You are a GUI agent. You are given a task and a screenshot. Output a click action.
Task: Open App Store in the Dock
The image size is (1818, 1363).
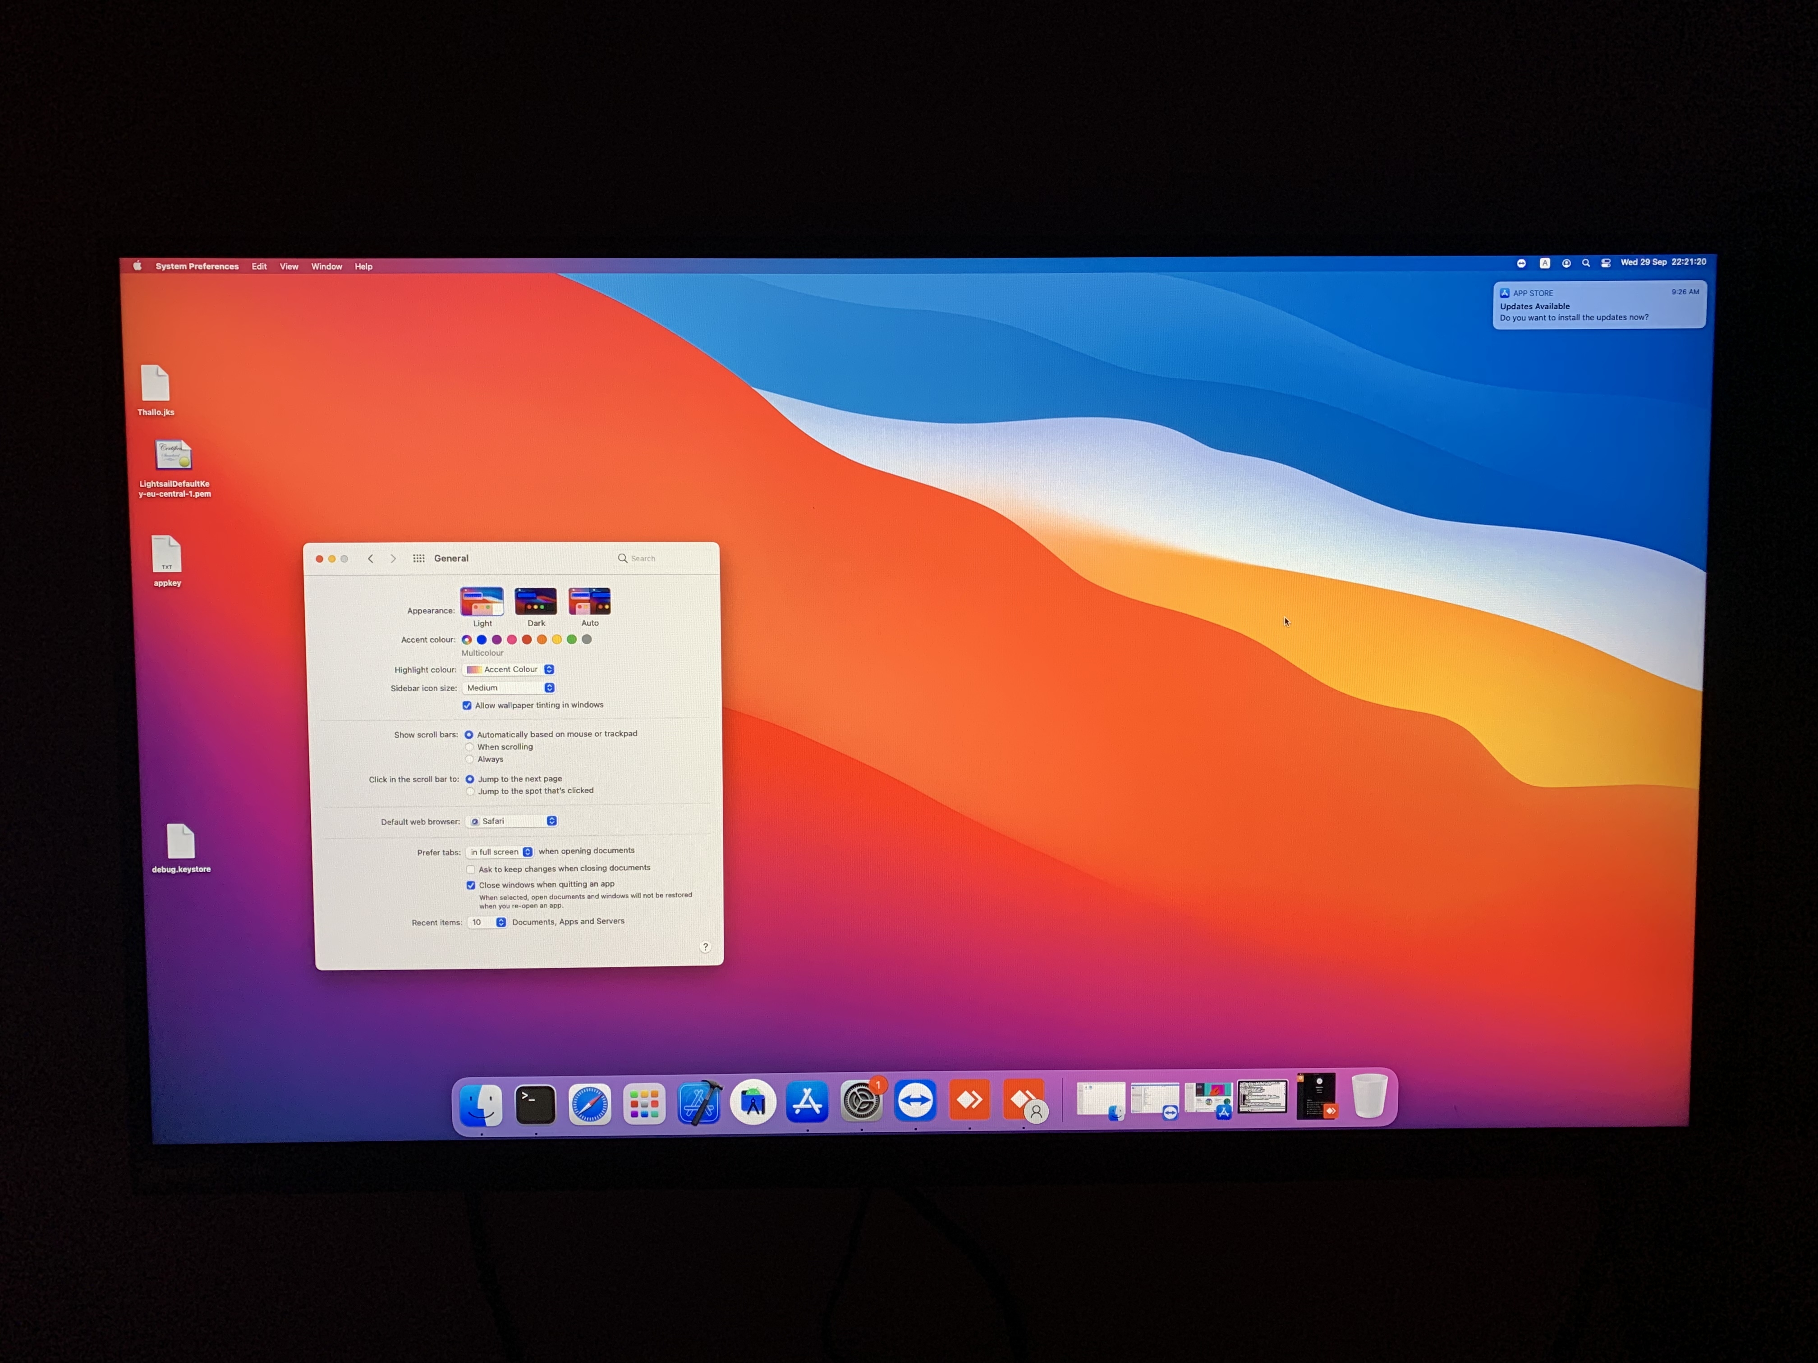click(x=807, y=1102)
